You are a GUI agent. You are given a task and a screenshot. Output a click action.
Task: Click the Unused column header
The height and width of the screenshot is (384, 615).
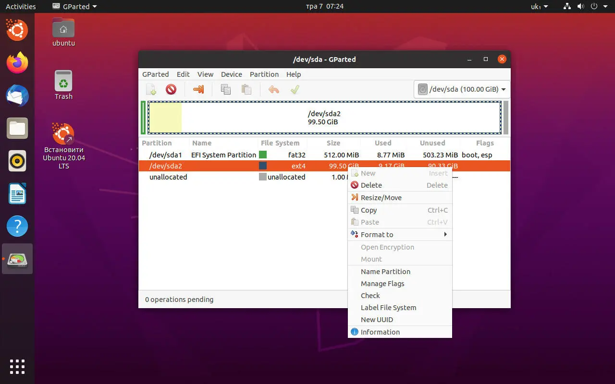(x=432, y=143)
